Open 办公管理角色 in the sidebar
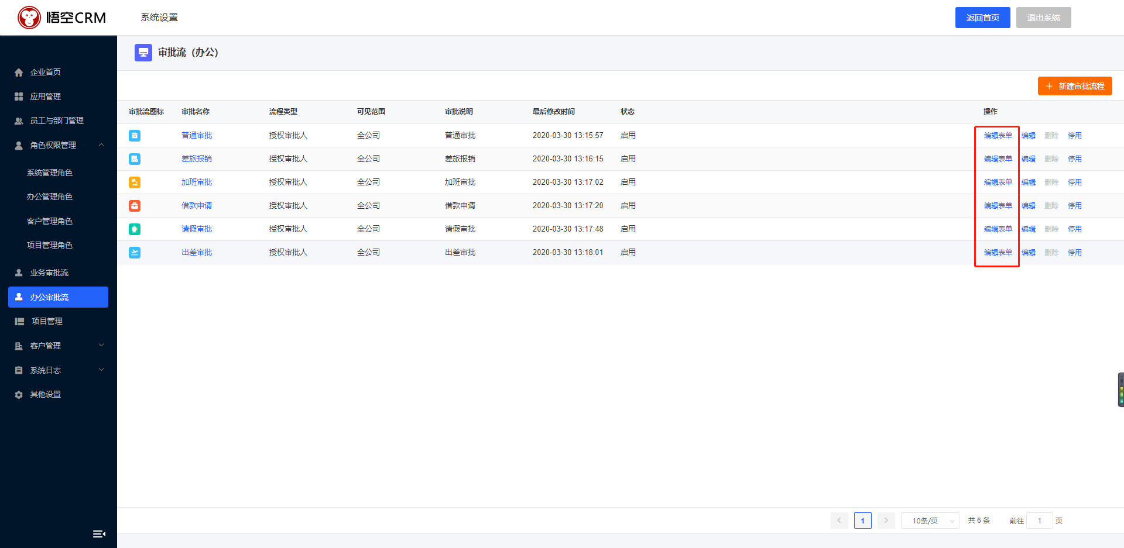The width and height of the screenshot is (1124, 548). (50, 197)
